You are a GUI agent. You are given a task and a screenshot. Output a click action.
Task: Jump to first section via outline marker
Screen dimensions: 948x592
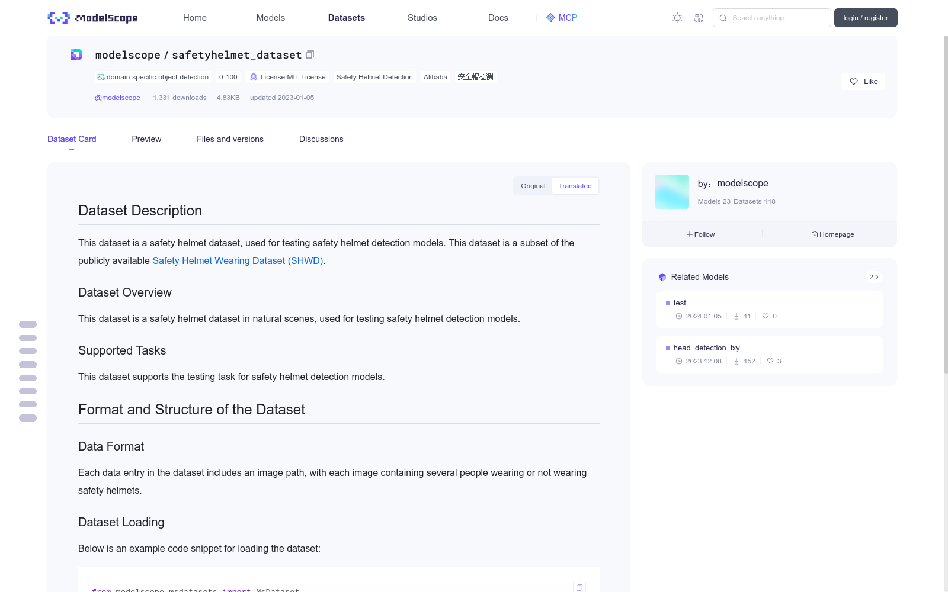click(28, 324)
